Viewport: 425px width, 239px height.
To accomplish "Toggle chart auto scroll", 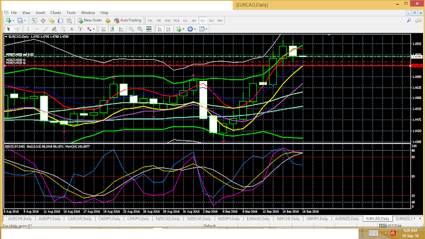I will (x=159, y=29).
